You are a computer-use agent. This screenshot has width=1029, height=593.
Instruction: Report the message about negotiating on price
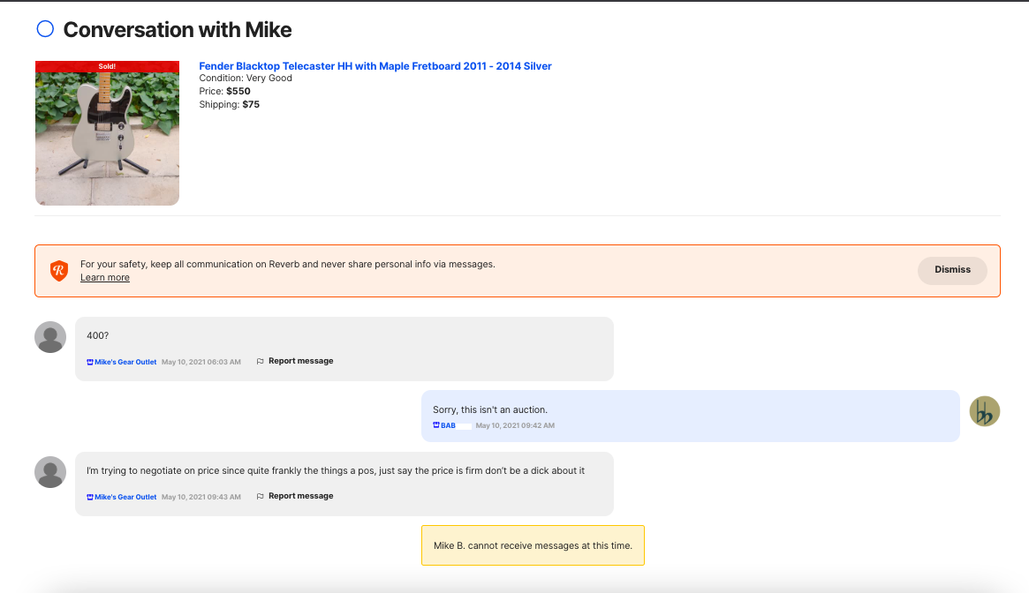(x=300, y=496)
